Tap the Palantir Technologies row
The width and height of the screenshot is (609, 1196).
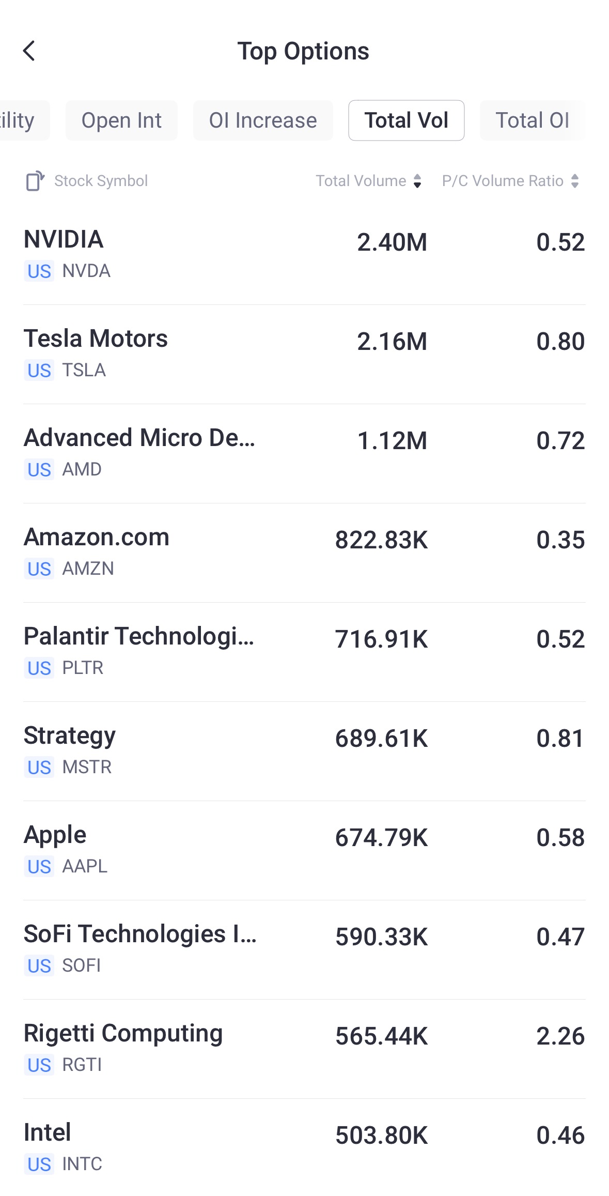[x=304, y=651]
